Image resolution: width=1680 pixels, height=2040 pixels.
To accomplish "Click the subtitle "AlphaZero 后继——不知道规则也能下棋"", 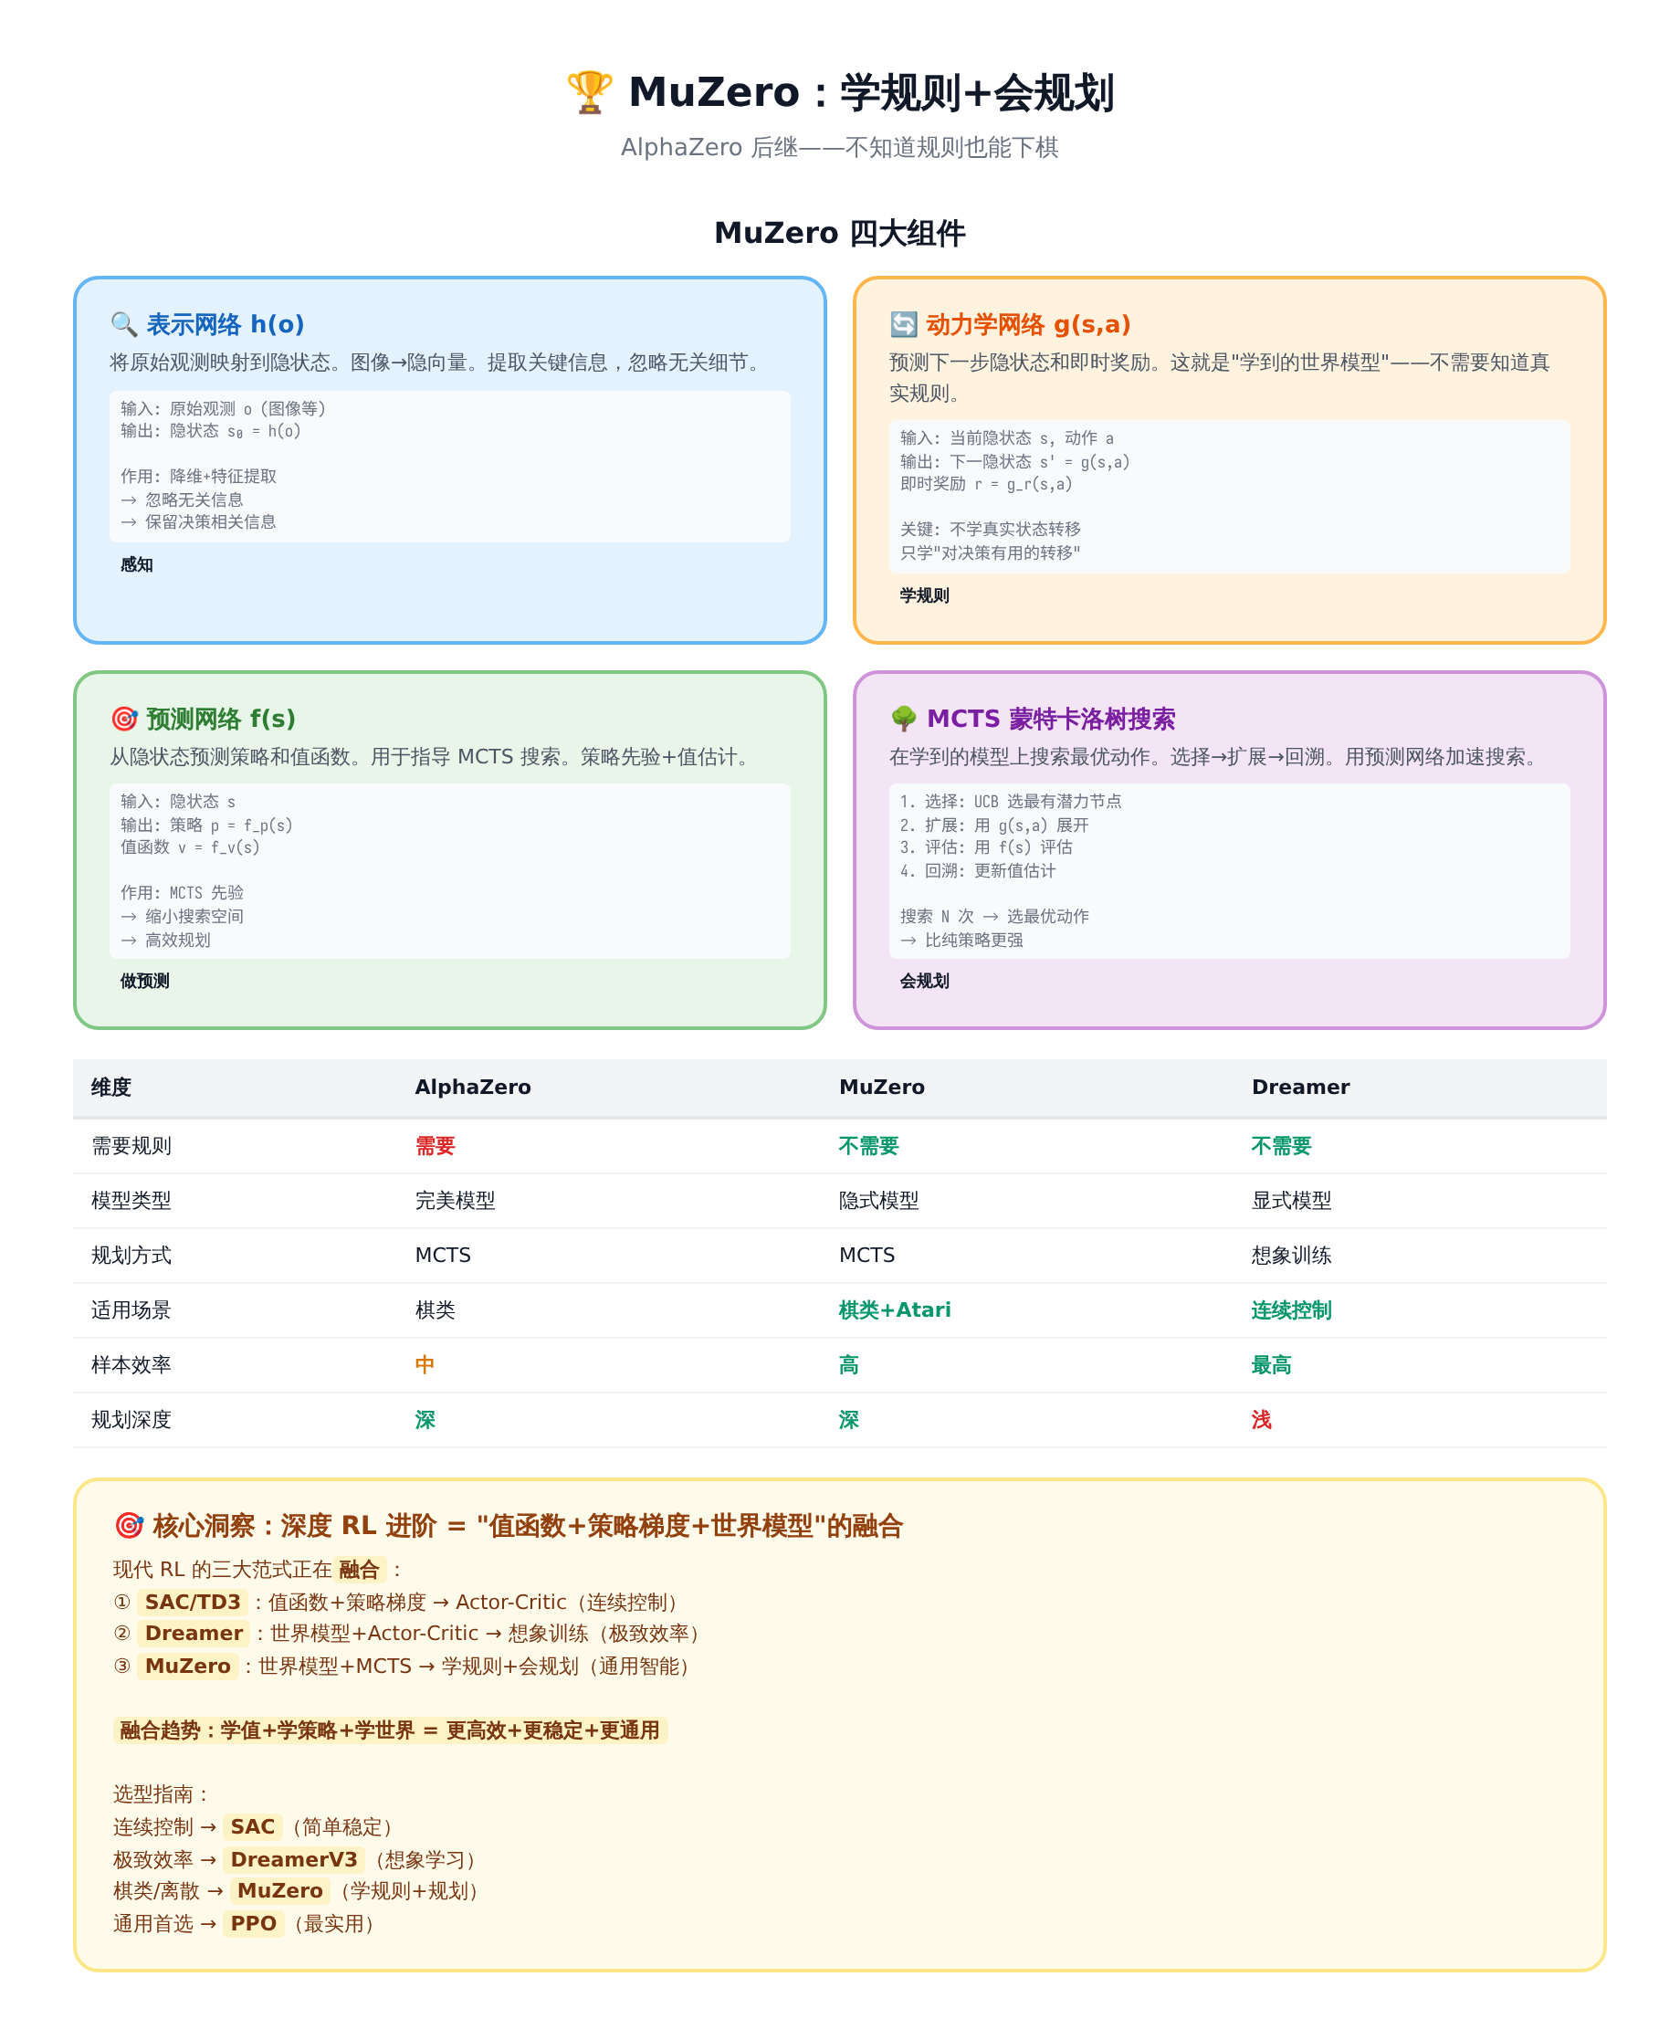I will click(840, 147).
